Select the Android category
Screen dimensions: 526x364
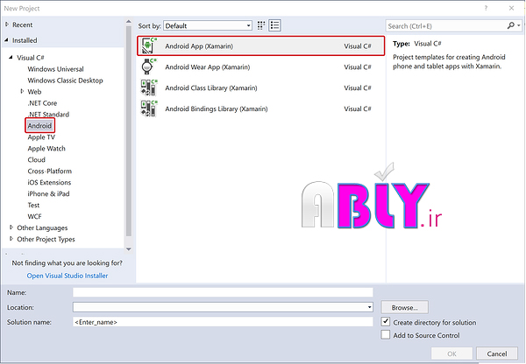pyautogui.click(x=39, y=126)
